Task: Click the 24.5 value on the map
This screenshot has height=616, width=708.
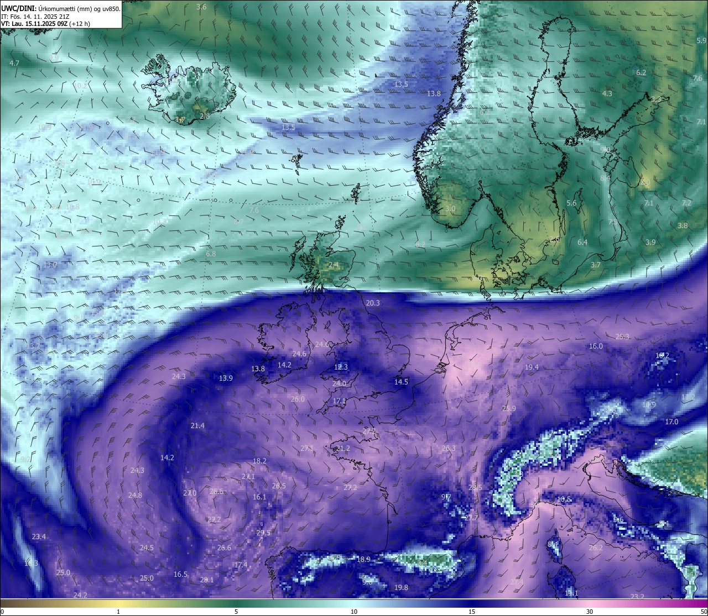Action: pos(147,547)
